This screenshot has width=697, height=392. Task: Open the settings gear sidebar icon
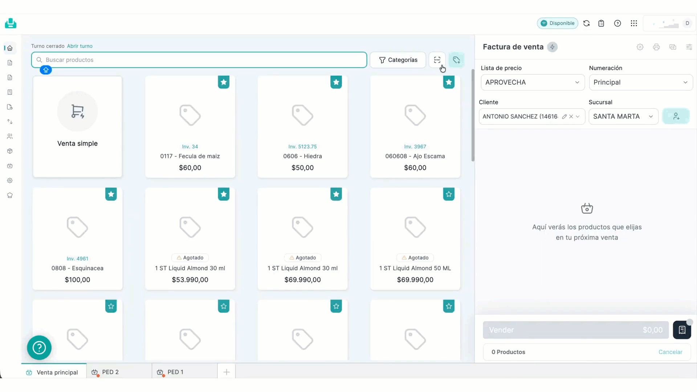[x=10, y=180]
